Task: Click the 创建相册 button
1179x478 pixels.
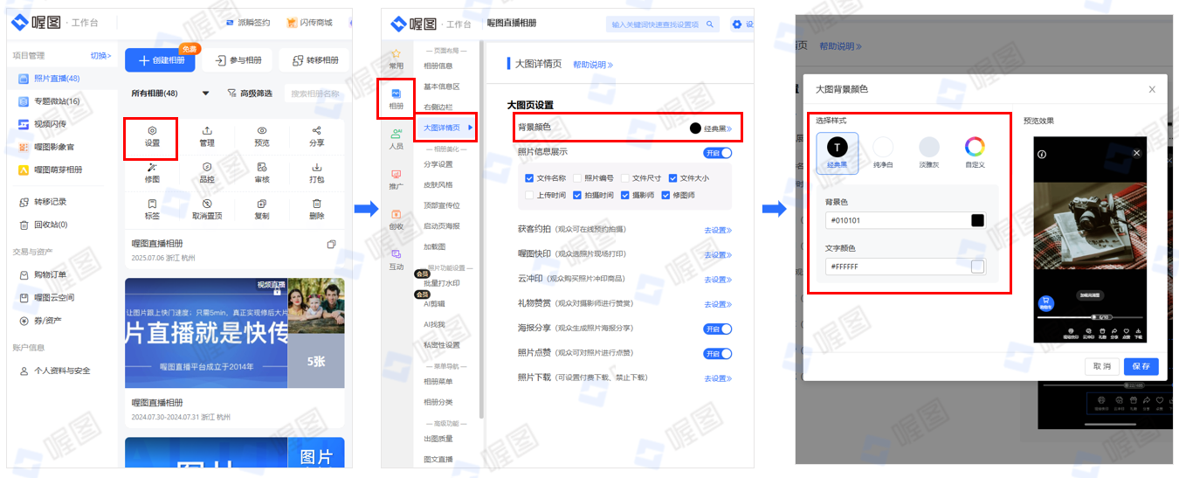Action: tap(160, 59)
